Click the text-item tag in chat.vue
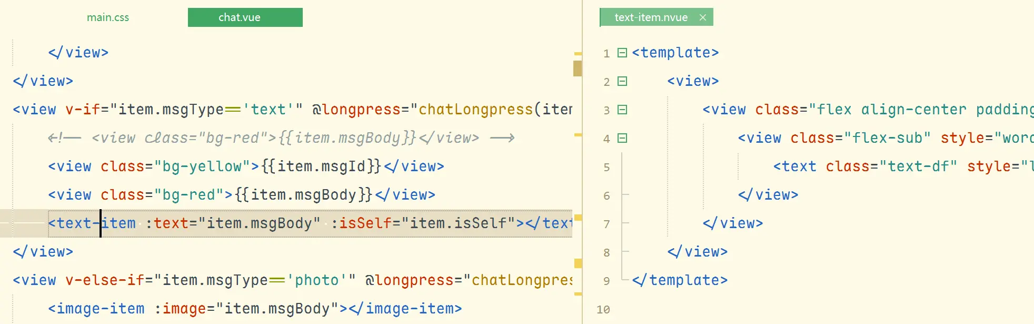 (92, 223)
